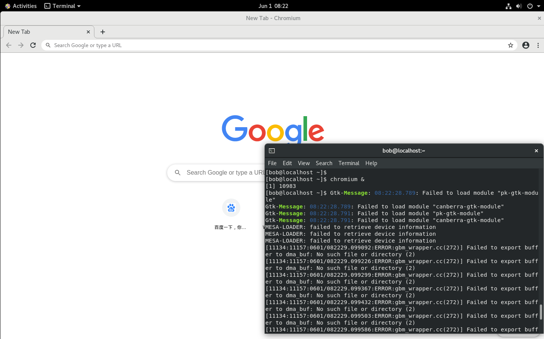Click the power icon in top bar
This screenshot has width=544, height=339.
click(530, 6)
